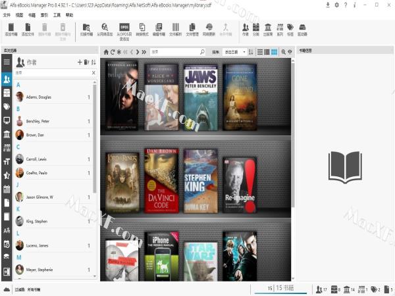Select author Brown, Dan in the list

click(x=53, y=135)
